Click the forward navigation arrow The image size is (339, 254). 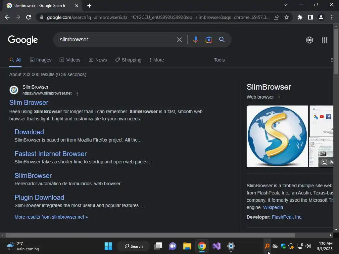18,17
